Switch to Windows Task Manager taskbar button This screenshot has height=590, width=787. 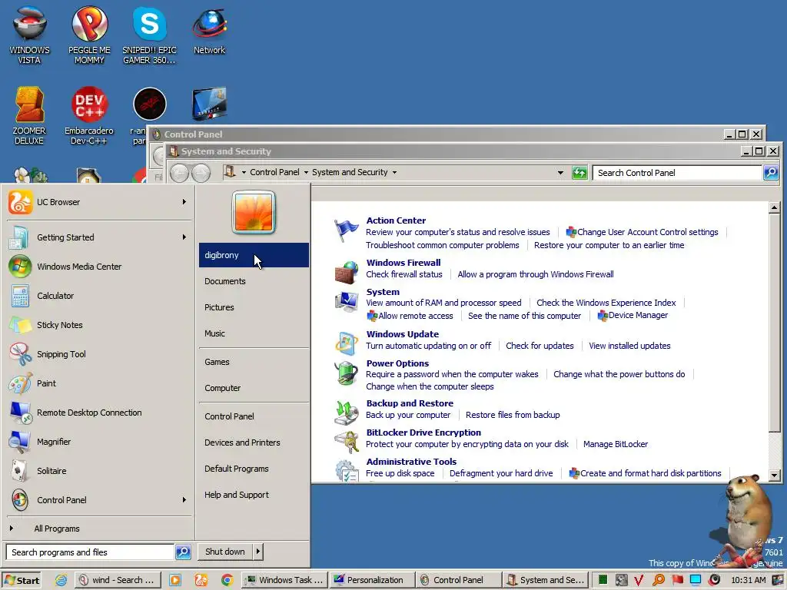pyautogui.click(x=284, y=580)
